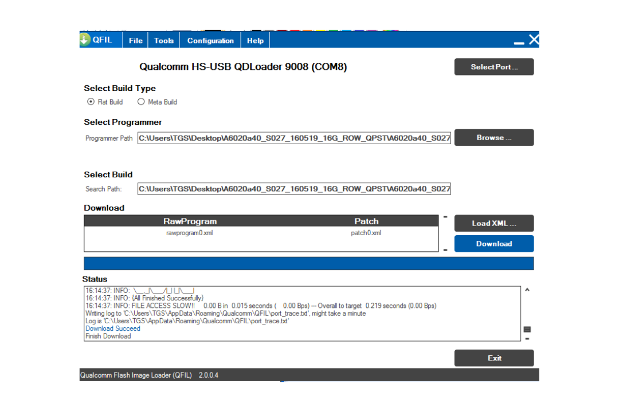
Task: Open the Tools menu
Action: 164,40
